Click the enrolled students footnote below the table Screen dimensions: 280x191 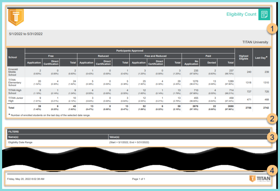tap(49, 115)
